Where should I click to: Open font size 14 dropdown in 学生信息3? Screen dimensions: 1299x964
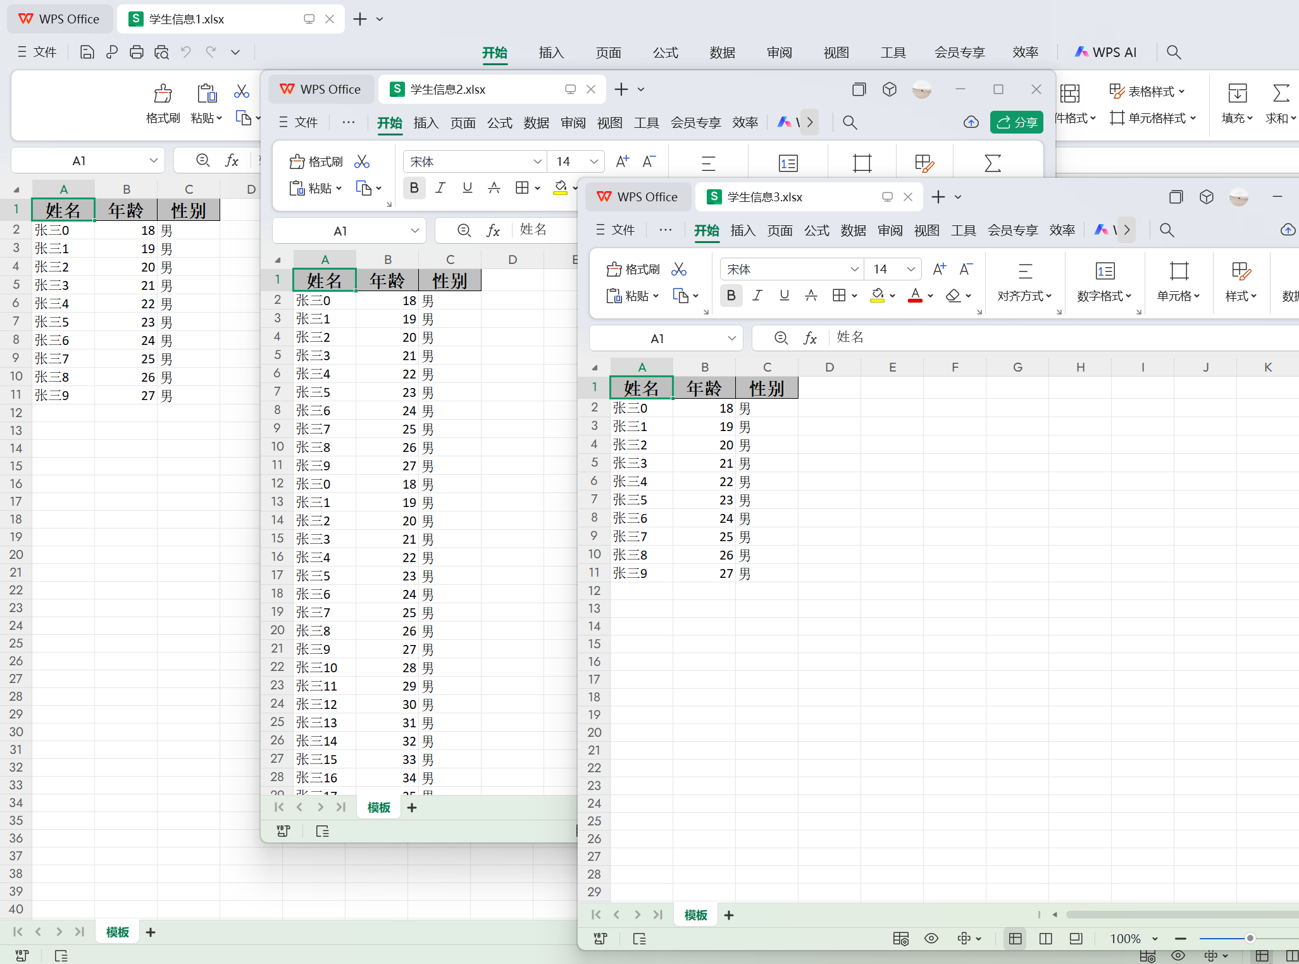pos(911,269)
